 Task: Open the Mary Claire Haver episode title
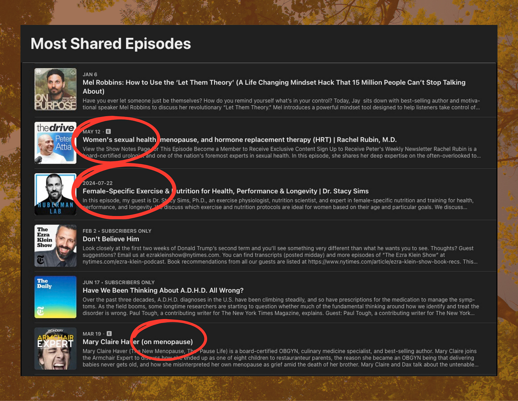138,341
